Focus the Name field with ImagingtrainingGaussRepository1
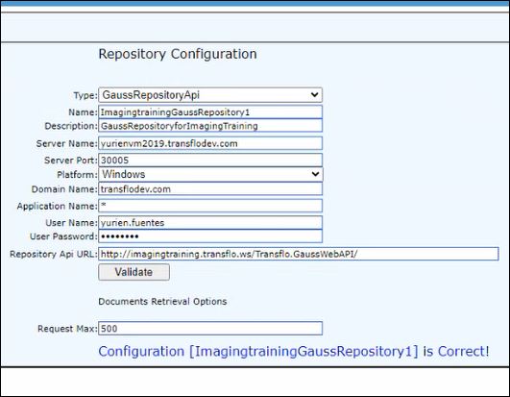This screenshot has width=510, height=397. pos(210,112)
